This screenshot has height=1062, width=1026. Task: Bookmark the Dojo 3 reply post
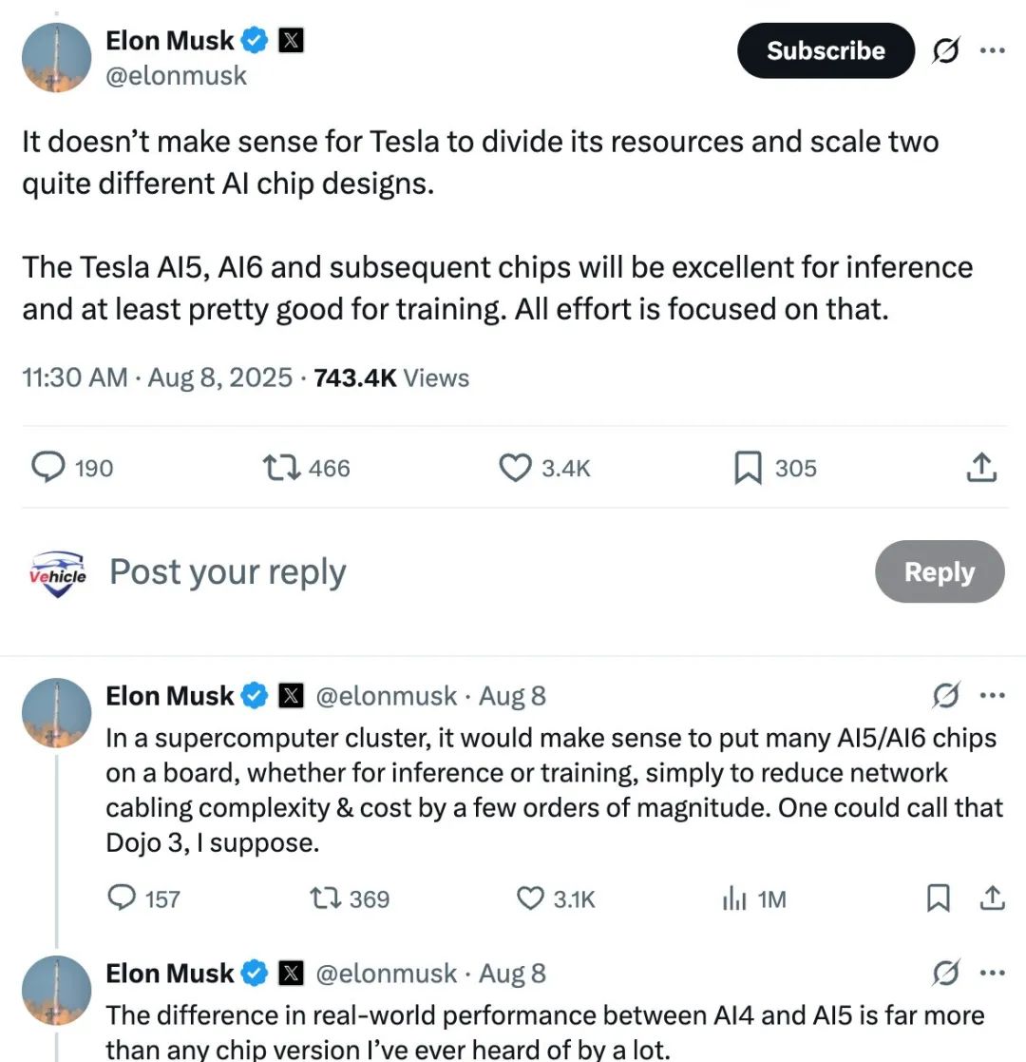(939, 898)
